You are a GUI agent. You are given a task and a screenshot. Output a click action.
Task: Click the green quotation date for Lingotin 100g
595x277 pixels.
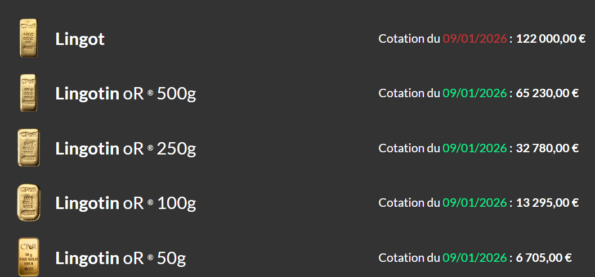(x=475, y=203)
